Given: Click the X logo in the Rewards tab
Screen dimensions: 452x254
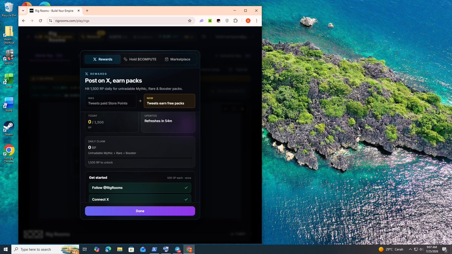Looking at the screenshot, I should tap(95, 59).
